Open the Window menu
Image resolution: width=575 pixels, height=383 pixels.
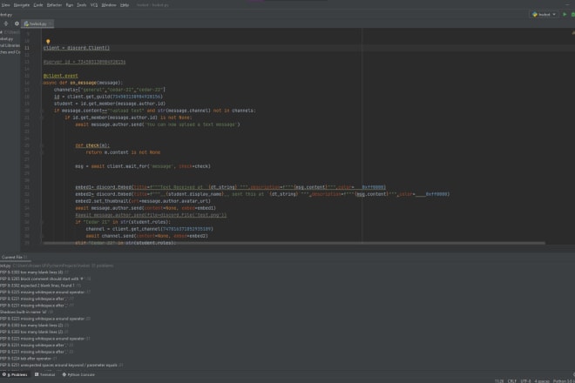[109, 5]
